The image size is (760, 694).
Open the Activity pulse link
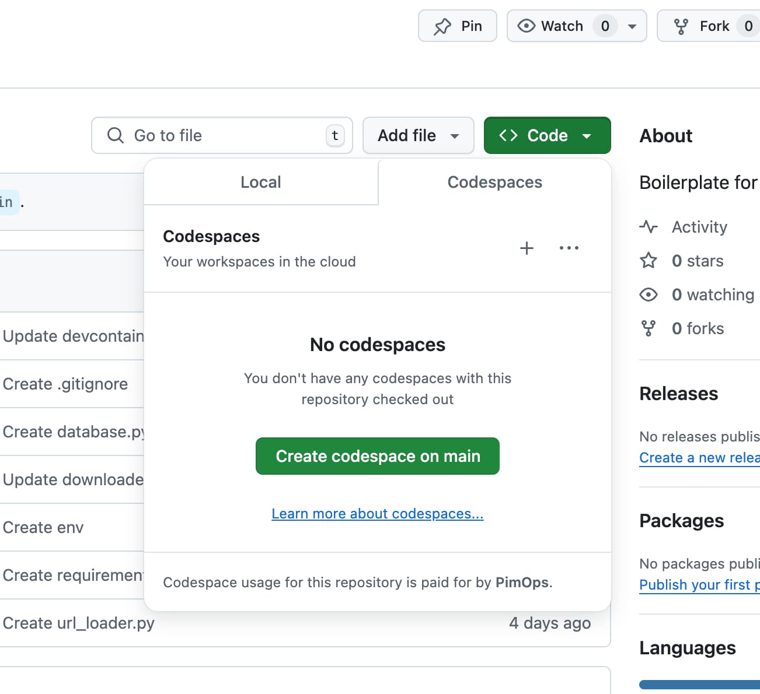[x=699, y=227]
